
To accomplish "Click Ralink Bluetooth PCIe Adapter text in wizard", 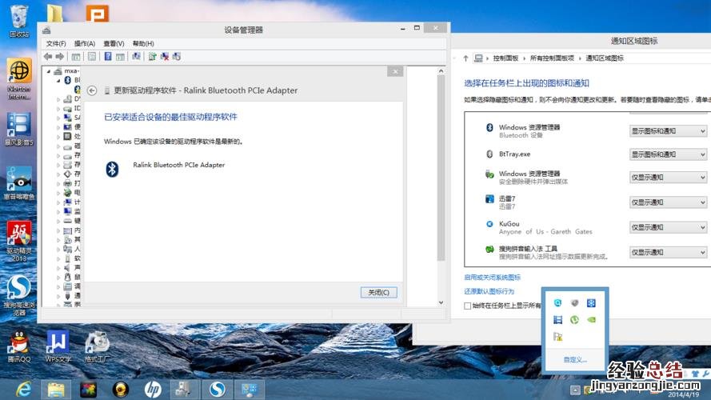I will pos(178,165).
